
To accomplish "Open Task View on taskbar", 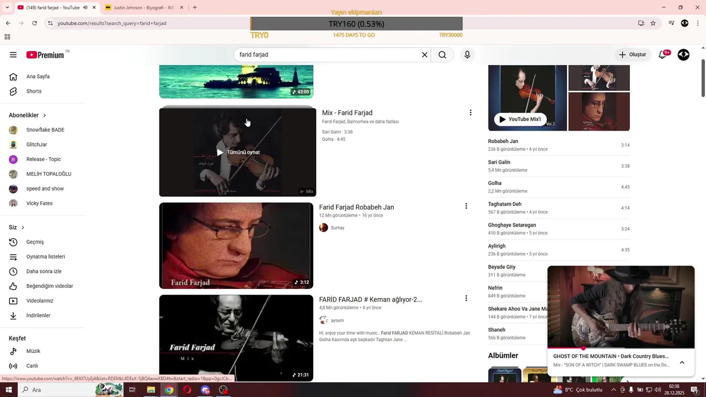I will 132,390.
